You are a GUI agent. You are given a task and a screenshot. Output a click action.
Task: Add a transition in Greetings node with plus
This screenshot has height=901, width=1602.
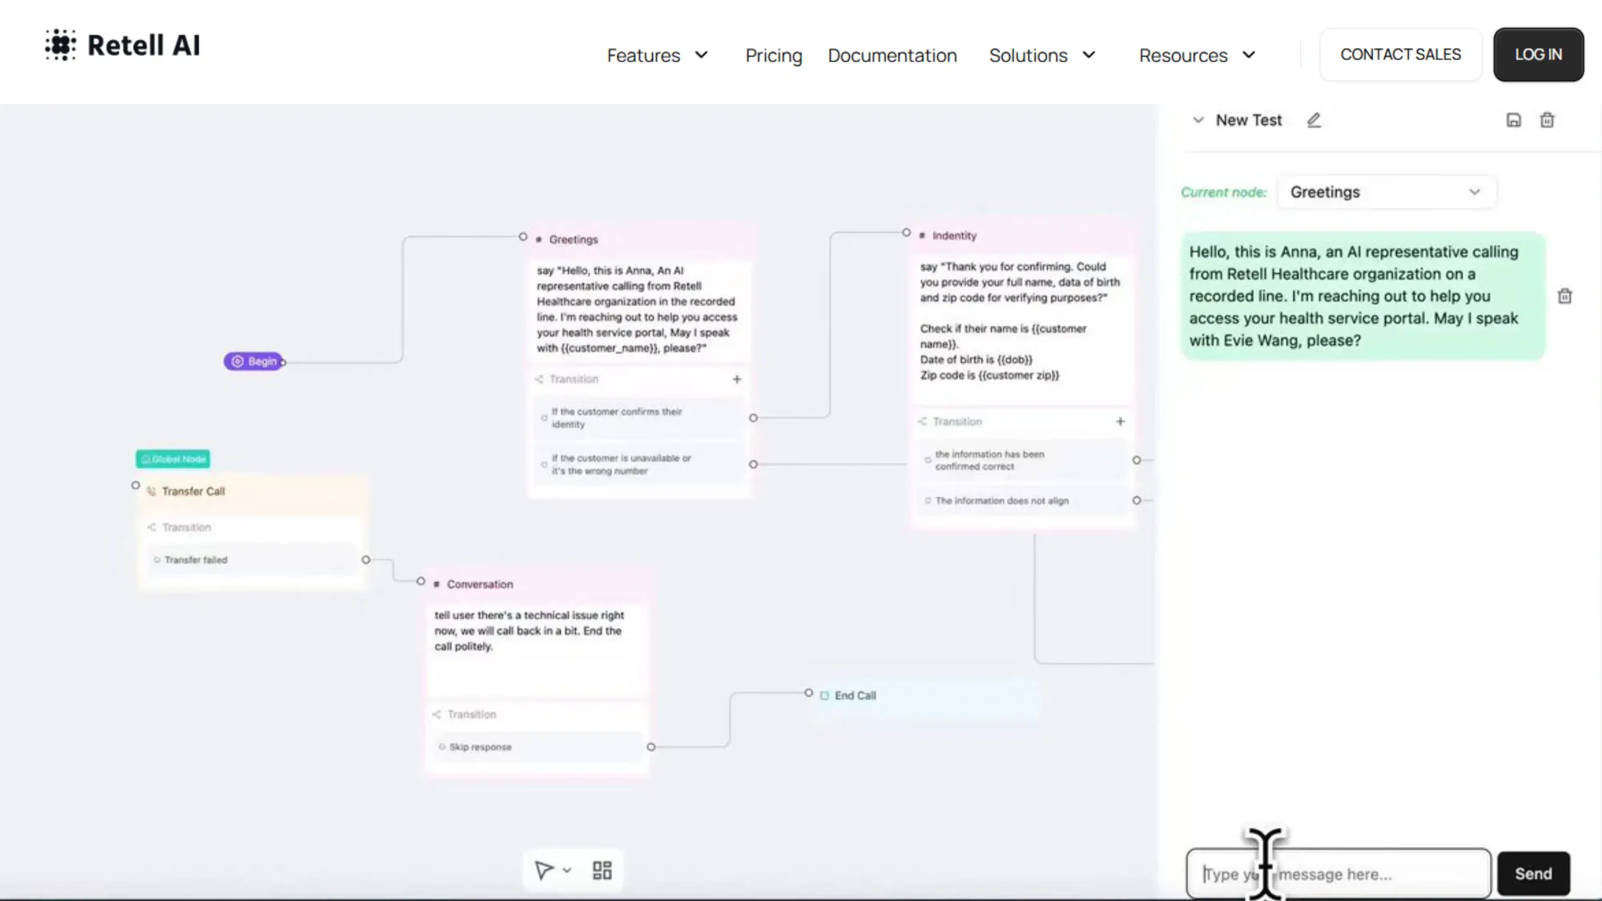[x=737, y=379]
